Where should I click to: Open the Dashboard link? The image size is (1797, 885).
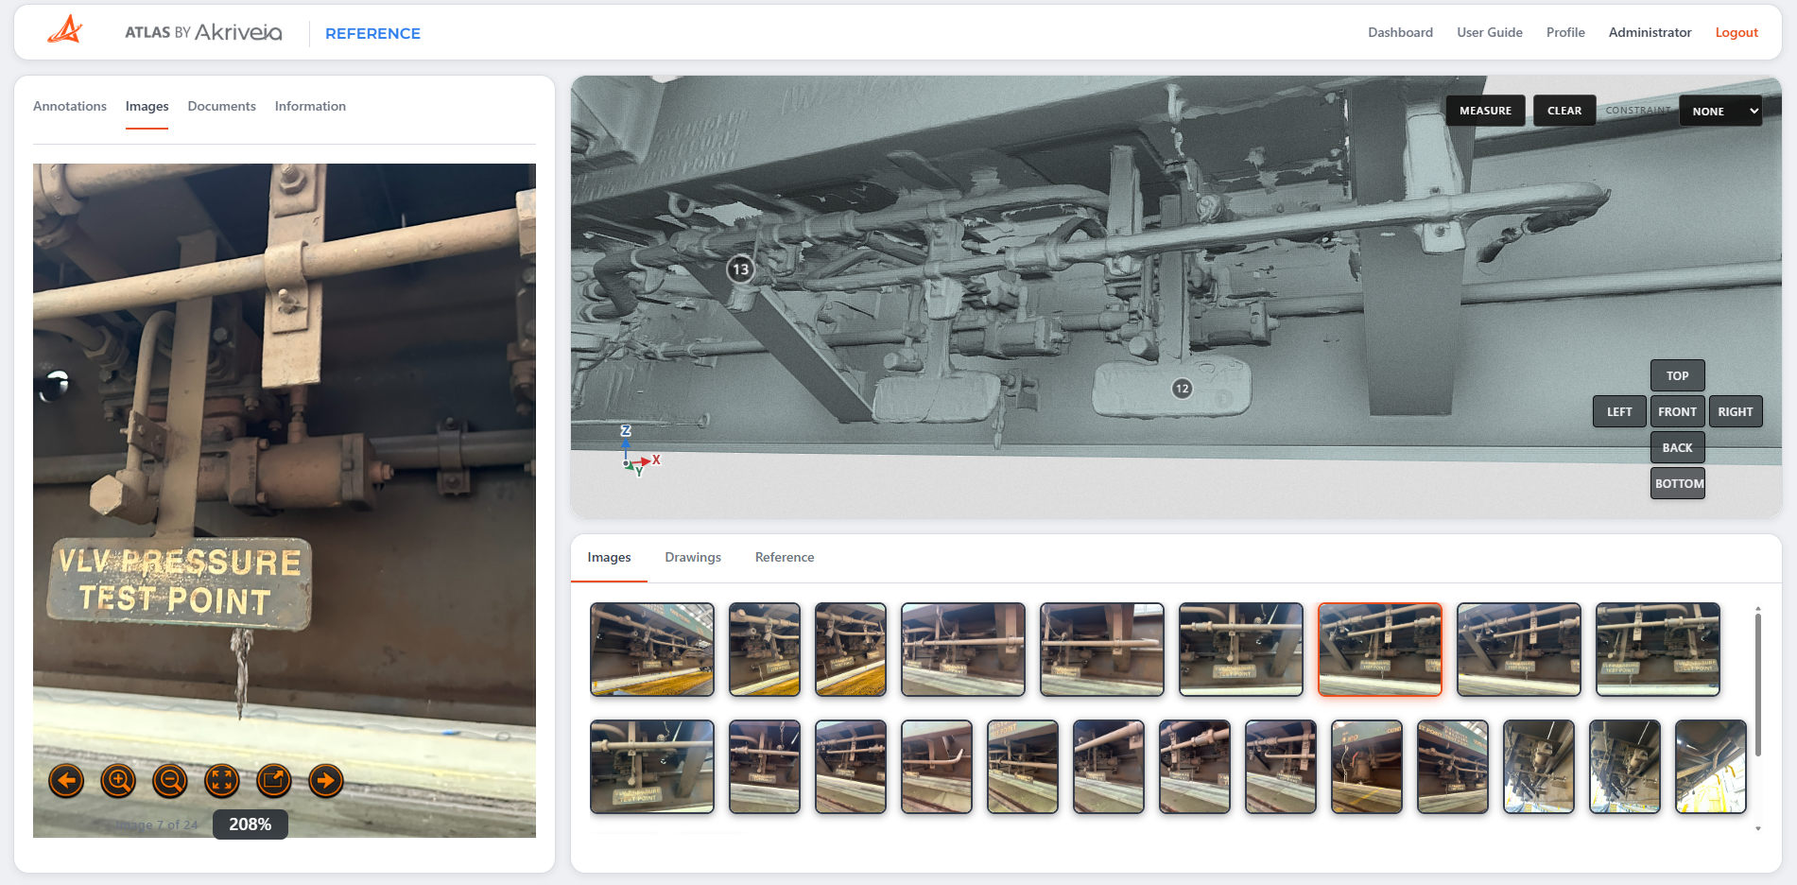[1400, 32]
